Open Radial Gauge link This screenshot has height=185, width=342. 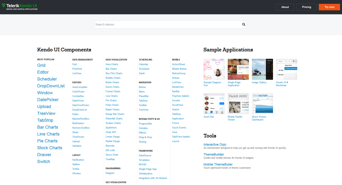112,141
